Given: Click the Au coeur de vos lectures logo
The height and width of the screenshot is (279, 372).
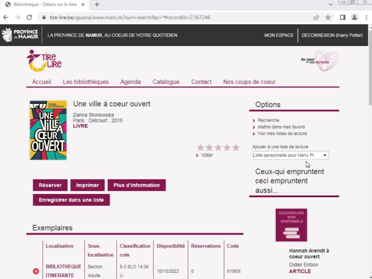Looking at the screenshot, I should [320, 61].
